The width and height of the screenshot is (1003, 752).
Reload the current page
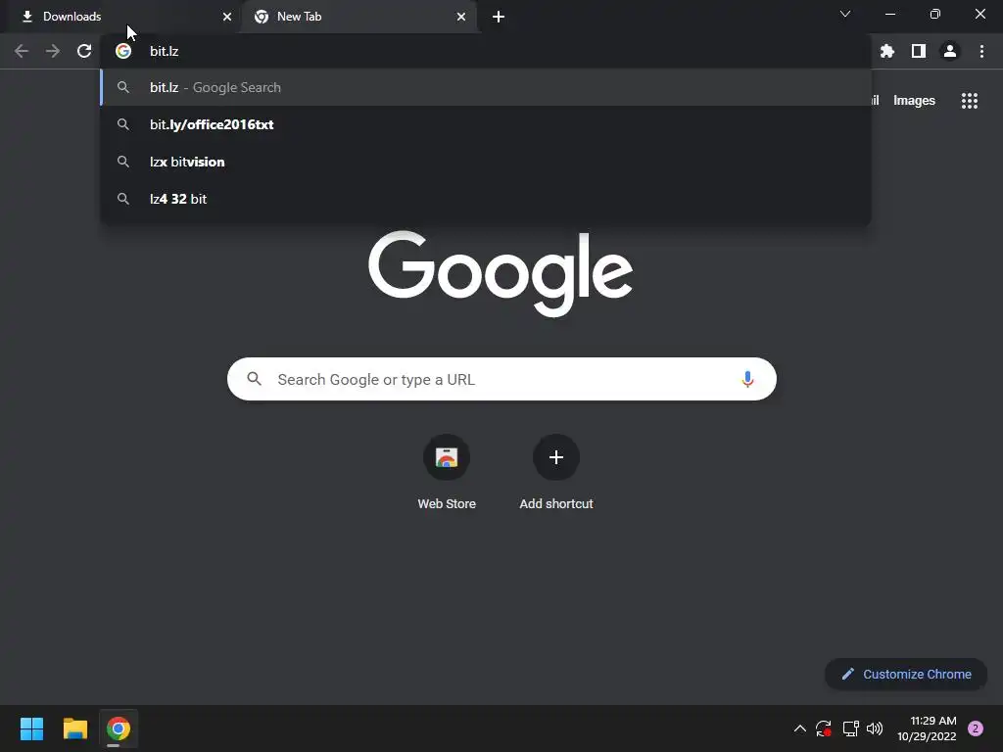[84, 51]
